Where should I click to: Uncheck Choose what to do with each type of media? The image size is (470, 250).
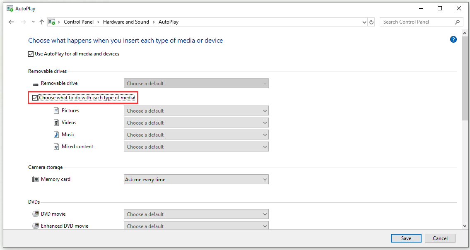pyautogui.click(x=35, y=97)
